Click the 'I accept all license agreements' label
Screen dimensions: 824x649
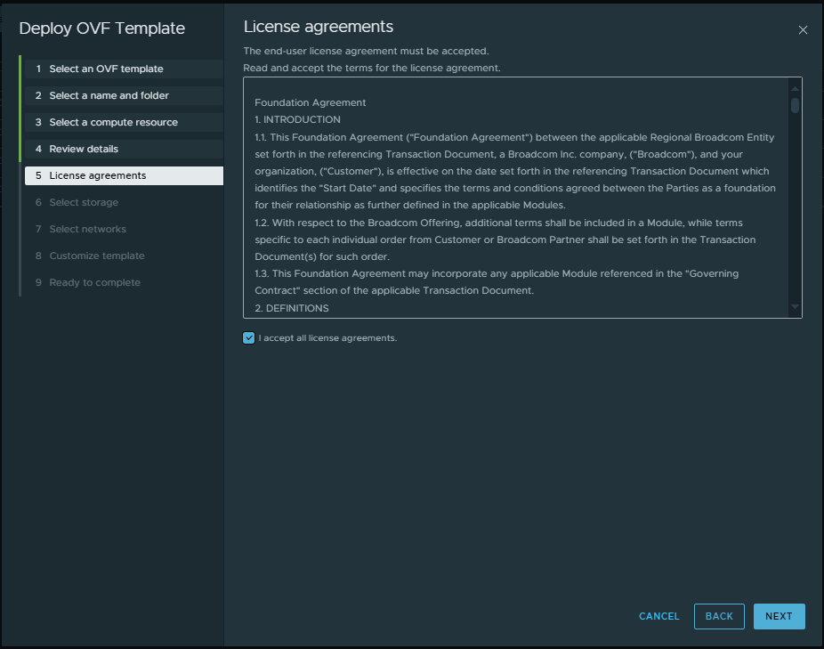tap(327, 338)
